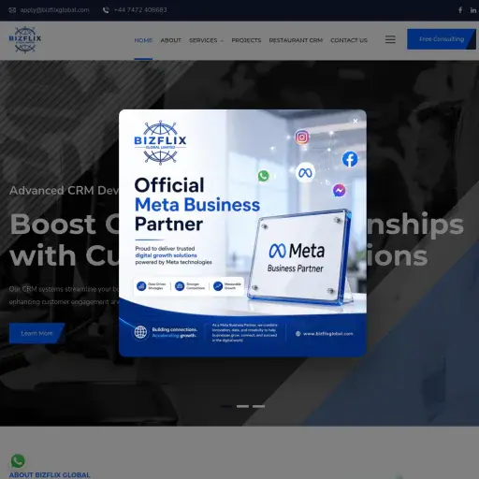Select the second hero slider indicator
479x479 pixels.
242,406
